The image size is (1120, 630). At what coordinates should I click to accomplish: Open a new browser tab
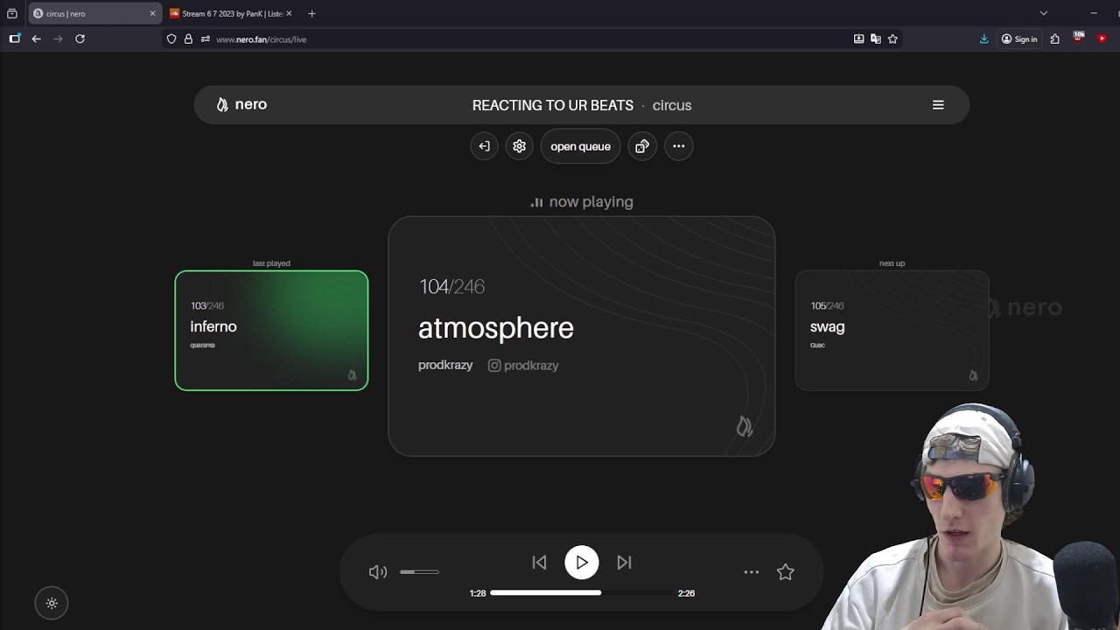point(311,13)
